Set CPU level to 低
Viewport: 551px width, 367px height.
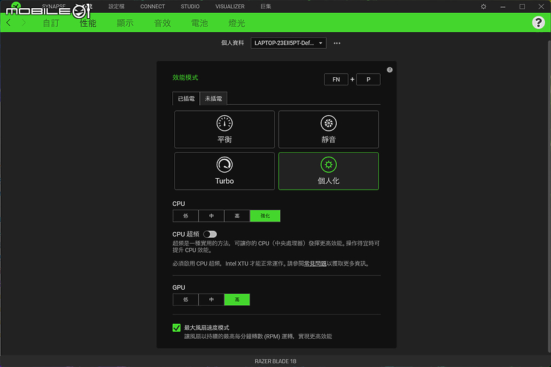pyautogui.click(x=185, y=216)
